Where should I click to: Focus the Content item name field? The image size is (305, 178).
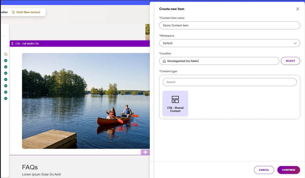coord(229,25)
